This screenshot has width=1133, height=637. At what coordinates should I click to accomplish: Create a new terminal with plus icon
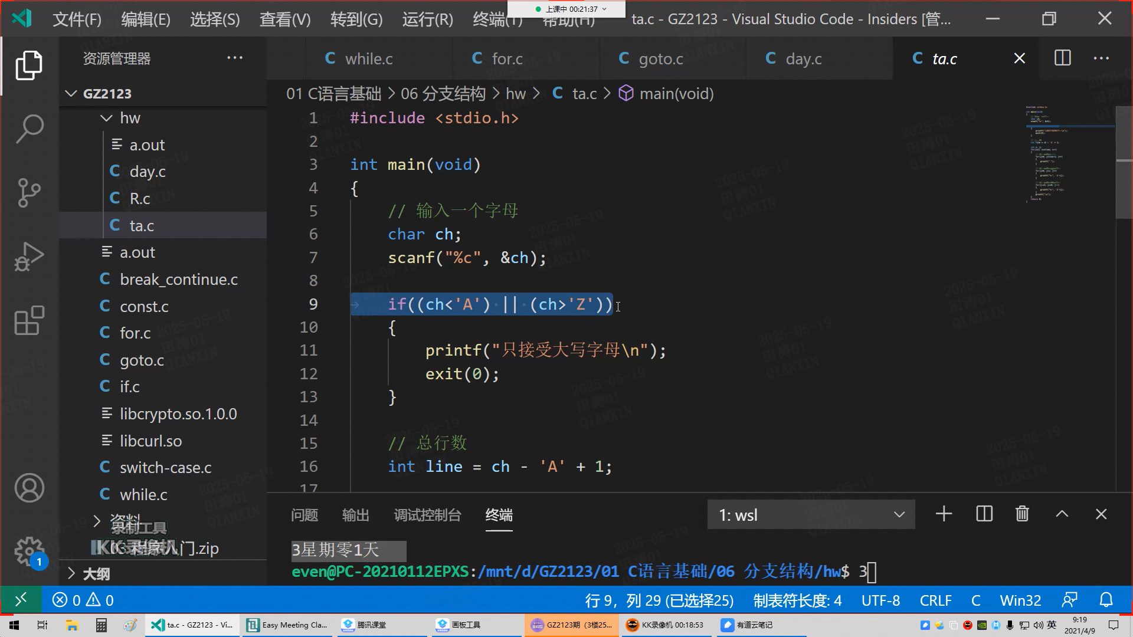click(944, 514)
